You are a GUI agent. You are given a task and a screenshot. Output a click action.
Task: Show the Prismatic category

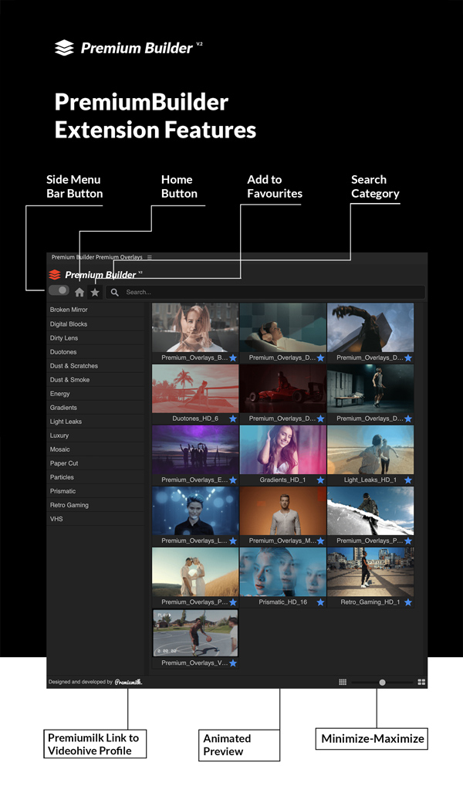96,491
